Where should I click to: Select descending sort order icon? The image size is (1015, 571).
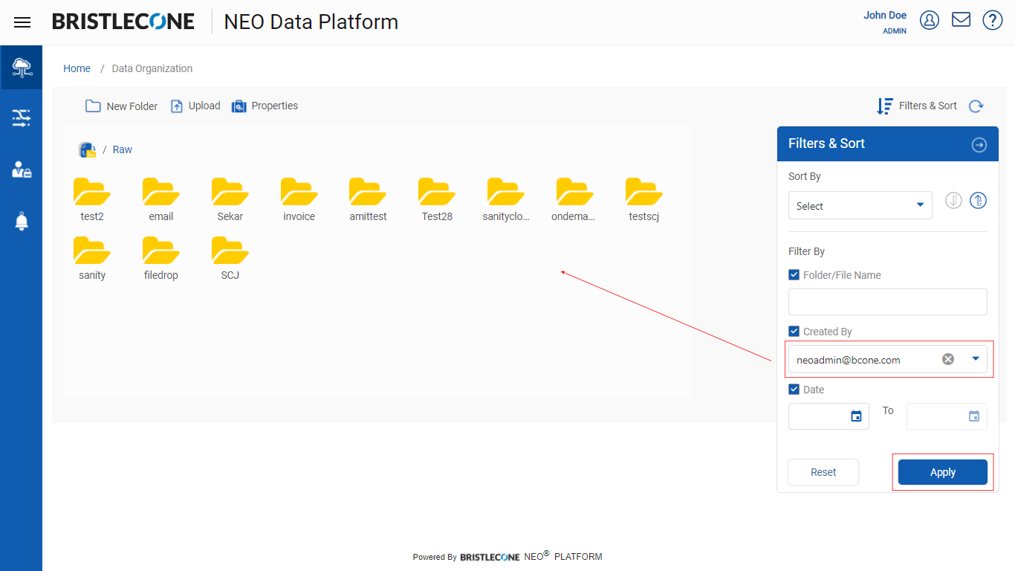click(x=953, y=200)
